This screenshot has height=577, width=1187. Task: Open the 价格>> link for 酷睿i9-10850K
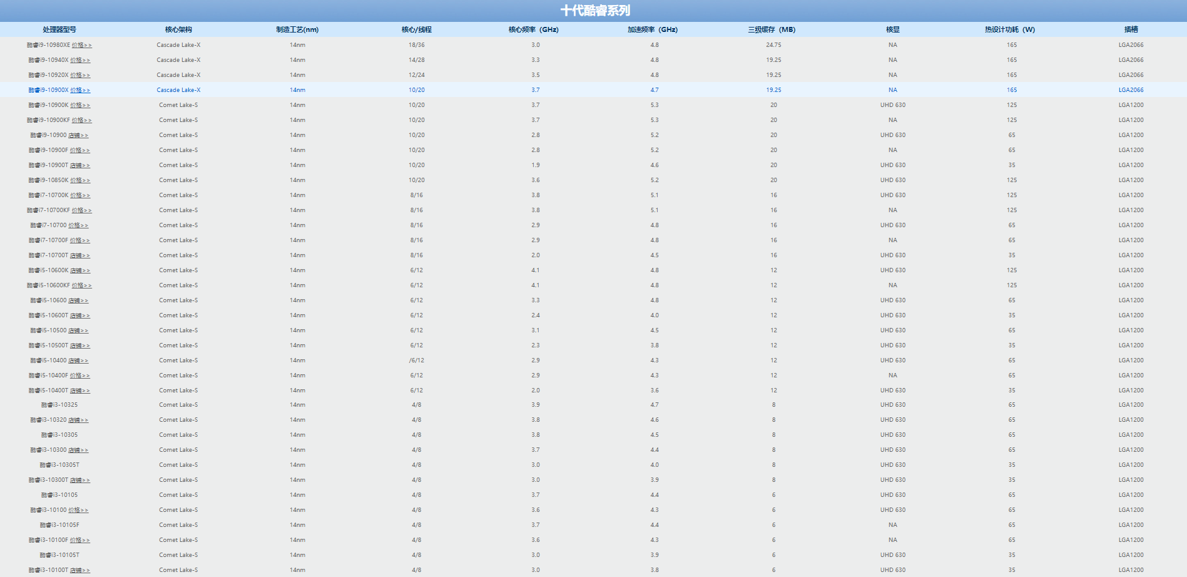[x=80, y=180]
